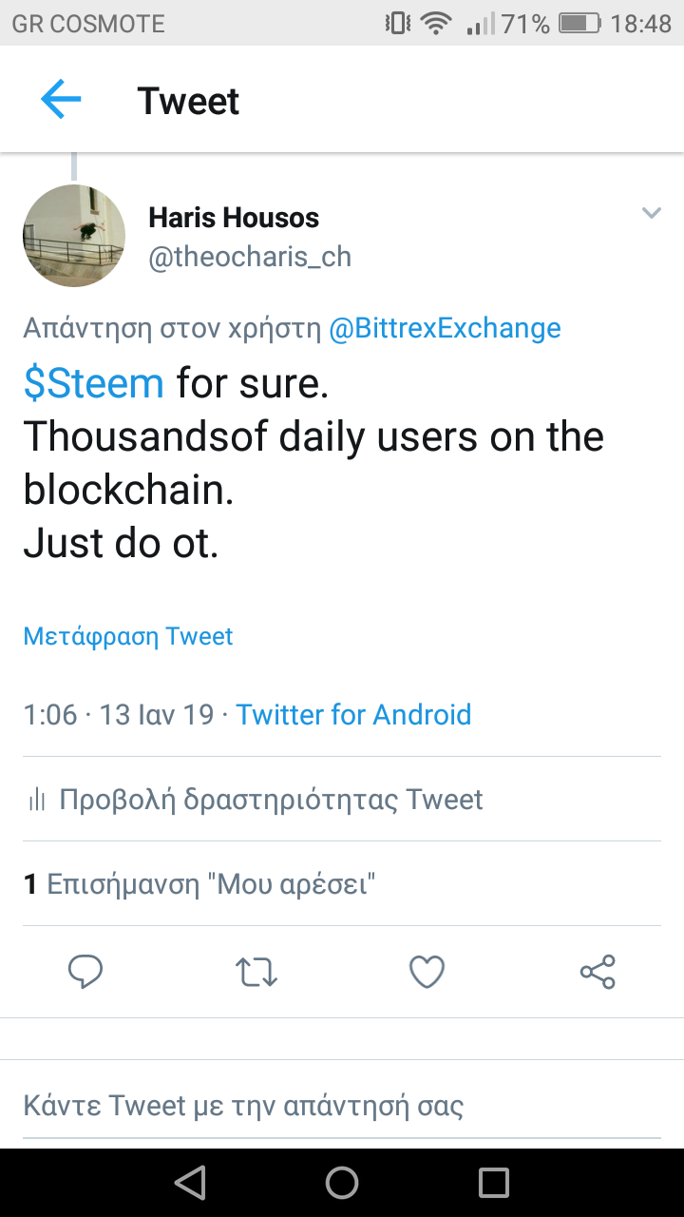Show the 1 Επισήμανση "Μου αρέσει" likes list
This screenshot has height=1217, width=684.
coord(199,885)
